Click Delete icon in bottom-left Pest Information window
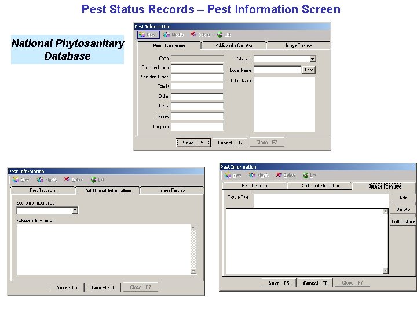417x313 pixels. click(74, 180)
